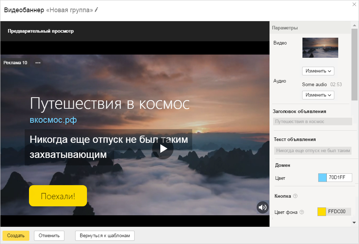
Task: Click the parameters panel scrollbar up arrow
Action: 354,25
